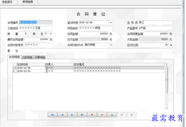Click the 项目名称 input field
Viewport: 186px width, 127px height.
(95, 28)
